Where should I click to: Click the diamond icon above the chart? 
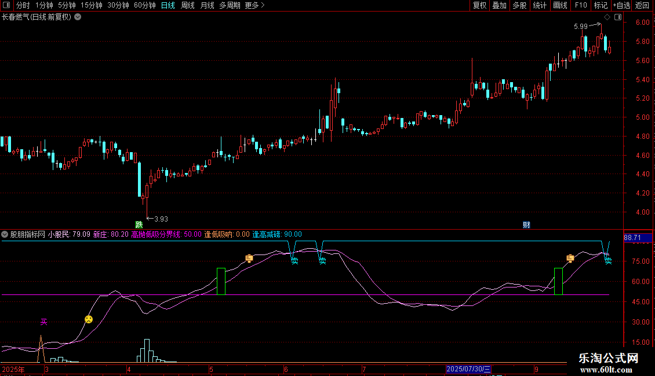(x=607, y=17)
